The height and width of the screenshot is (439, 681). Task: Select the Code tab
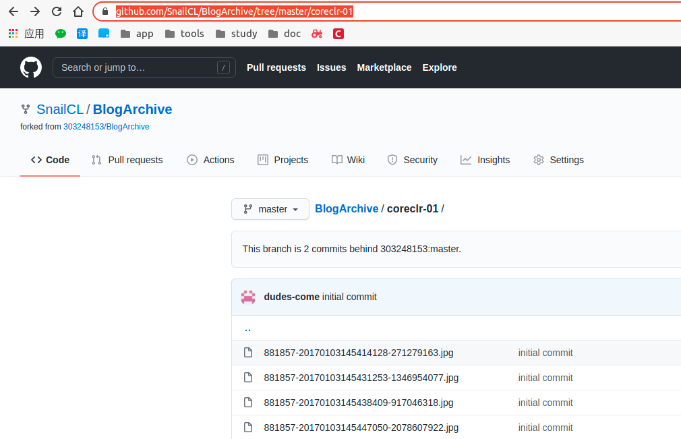tap(50, 160)
